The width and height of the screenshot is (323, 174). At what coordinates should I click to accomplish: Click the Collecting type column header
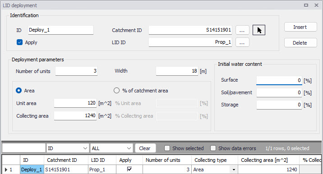[215, 160]
